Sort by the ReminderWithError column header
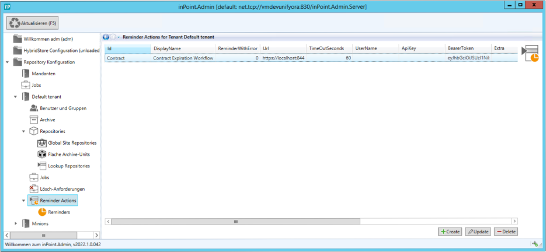This screenshot has height=252, width=546. point(238,48)
